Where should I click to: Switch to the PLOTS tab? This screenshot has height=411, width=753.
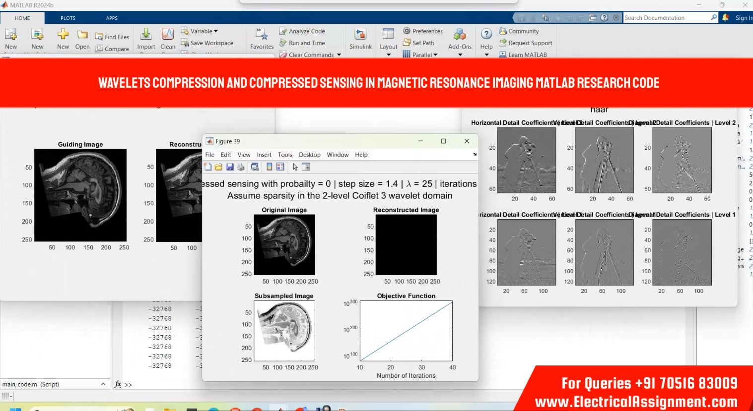[68, 18]
